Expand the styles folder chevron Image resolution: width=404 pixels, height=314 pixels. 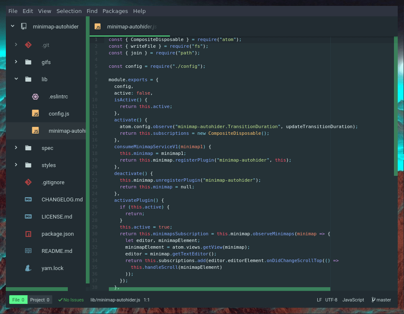click(x=16, y=165)
